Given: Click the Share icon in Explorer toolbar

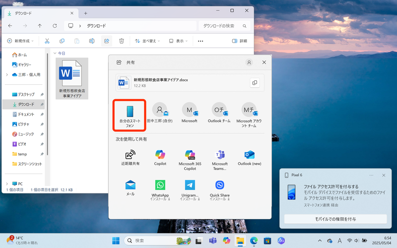Looking at the screenshot, I should coord(107,41).
